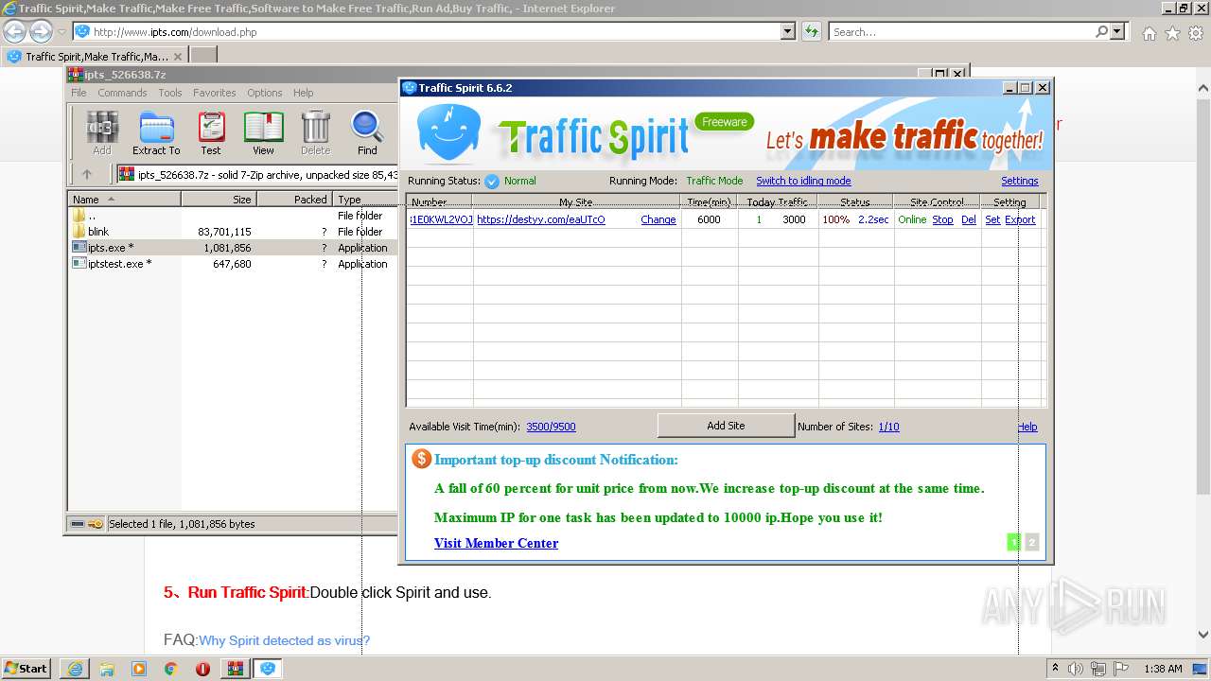Open IE home page icon

coord(1149,33)
